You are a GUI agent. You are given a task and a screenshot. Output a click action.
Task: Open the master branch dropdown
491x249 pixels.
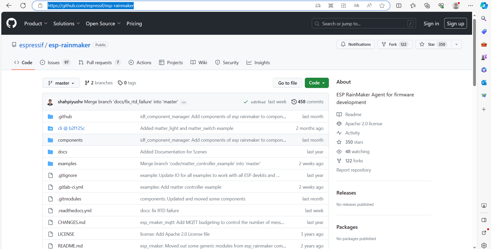61,83
